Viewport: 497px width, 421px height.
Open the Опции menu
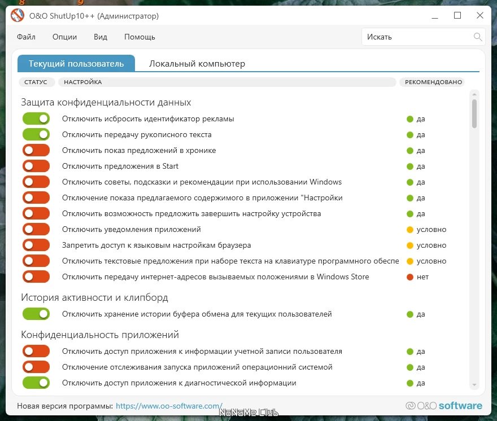coord(64,37)
